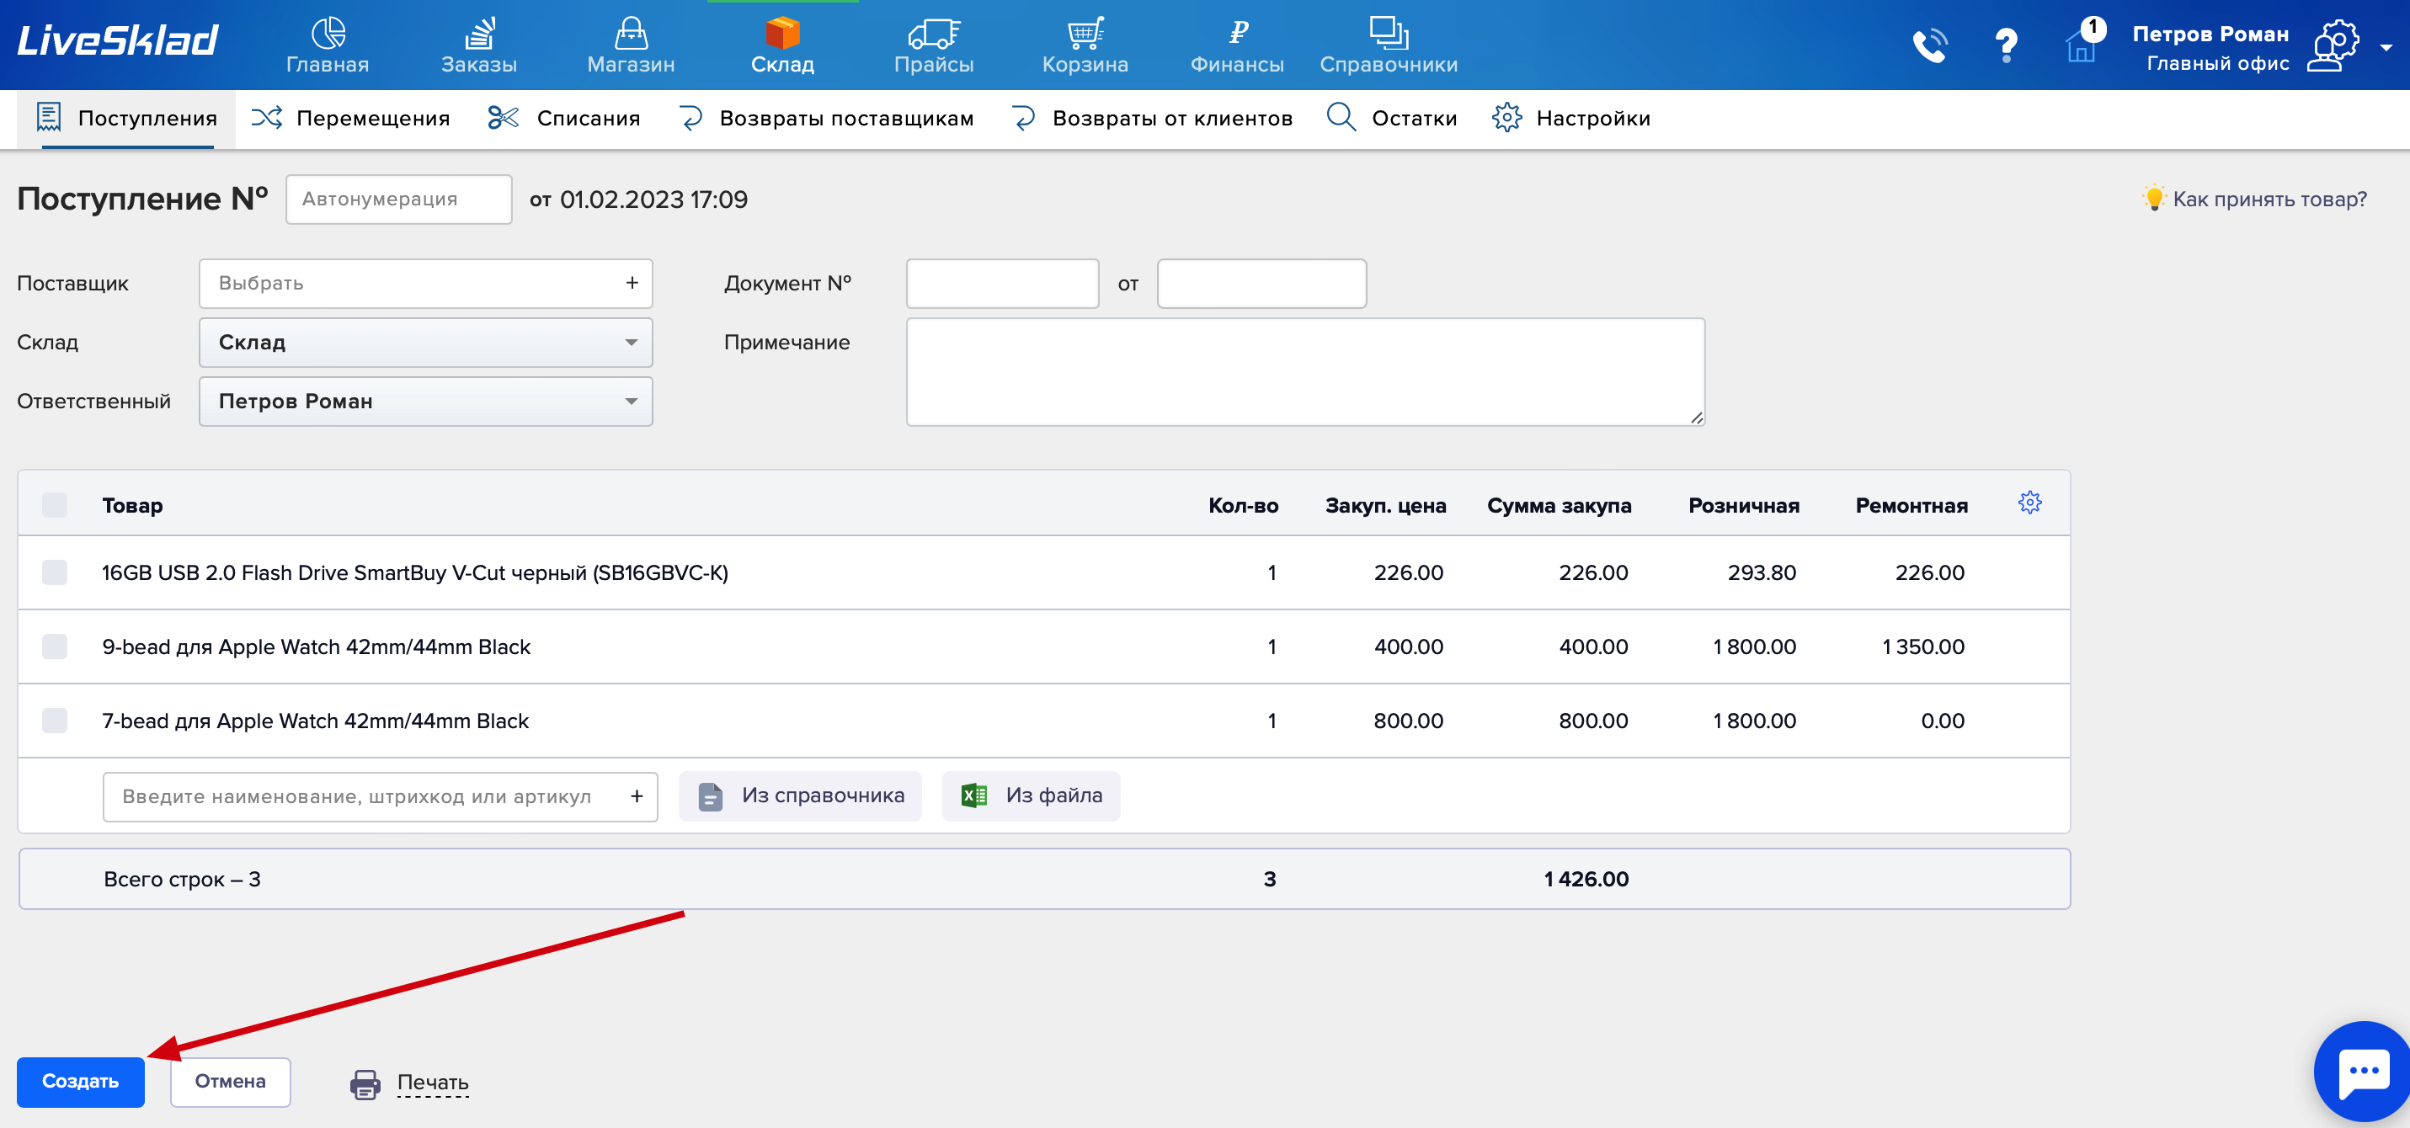Select the 7-bead для Apple Watch name
This screenshot has width=2410, height=1128.
[x=315, y=721]
